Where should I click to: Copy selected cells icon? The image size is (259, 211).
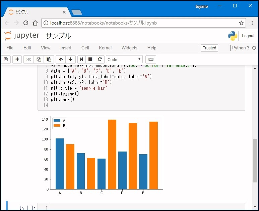tap(39, 59)
